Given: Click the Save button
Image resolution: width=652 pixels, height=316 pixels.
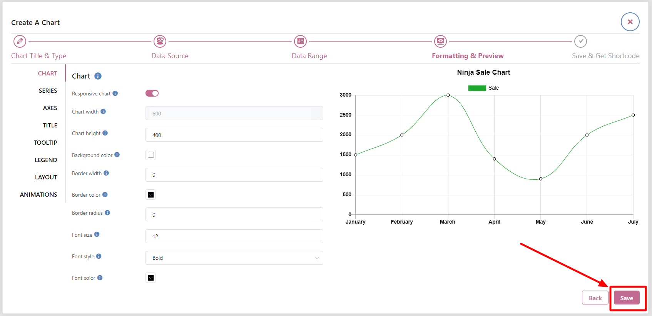Looking at the screenshot, I should pyautogui.click(x=627, y=298).
